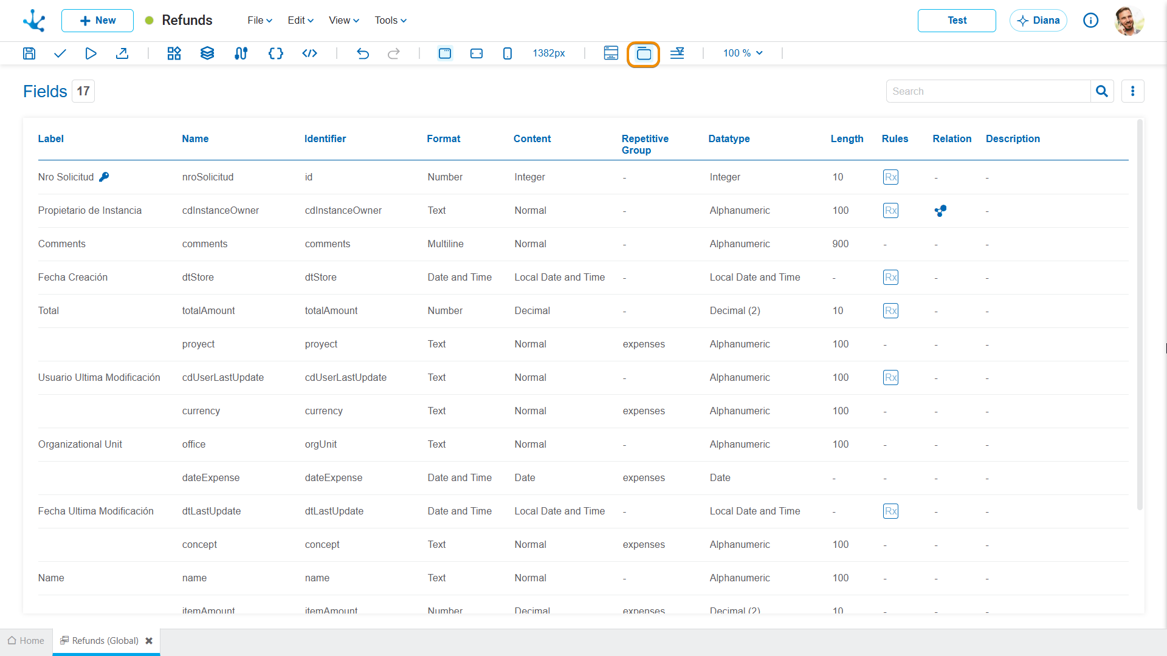1167x656 pixels.
Task: Click the vertical scrollbar of the Fields table
Action: [1140, 315]
